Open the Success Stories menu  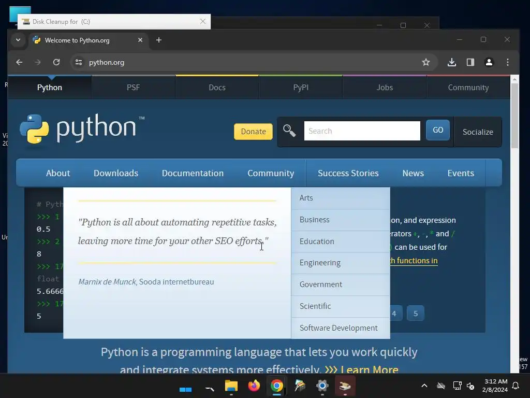[348, 173]
